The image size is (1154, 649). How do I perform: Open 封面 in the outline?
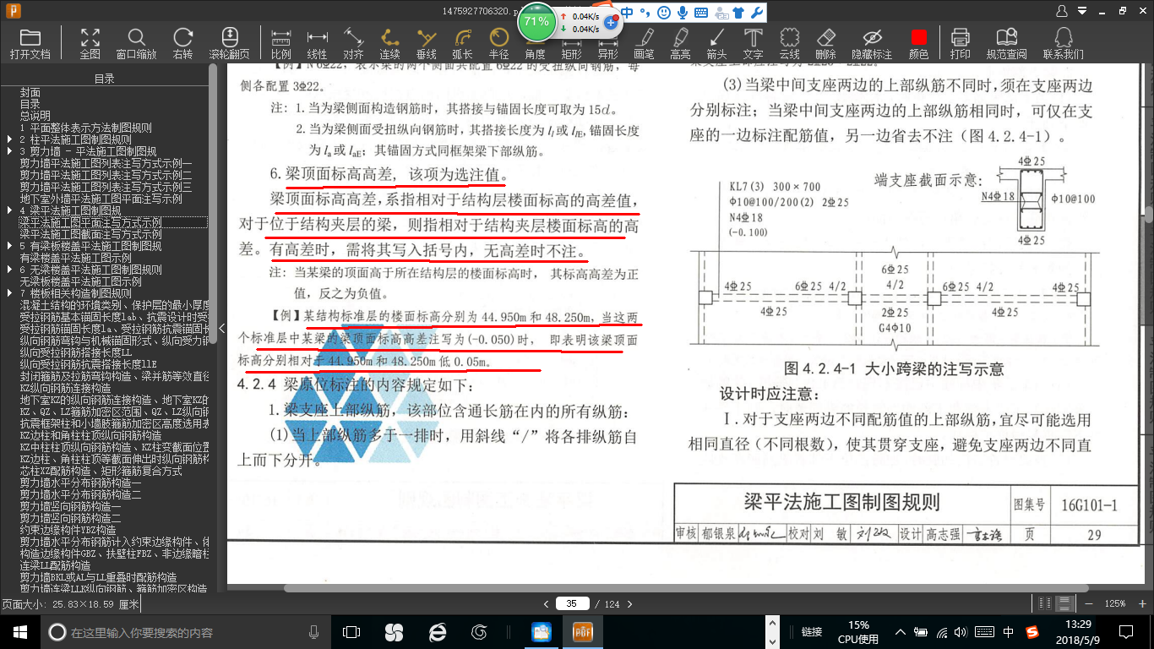click(x=30, y=92)
